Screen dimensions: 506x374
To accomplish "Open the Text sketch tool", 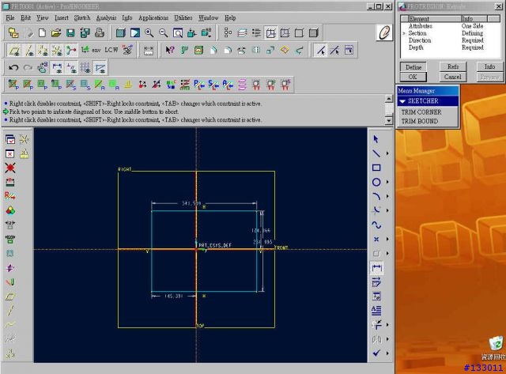I will click(x=376, y=311).
